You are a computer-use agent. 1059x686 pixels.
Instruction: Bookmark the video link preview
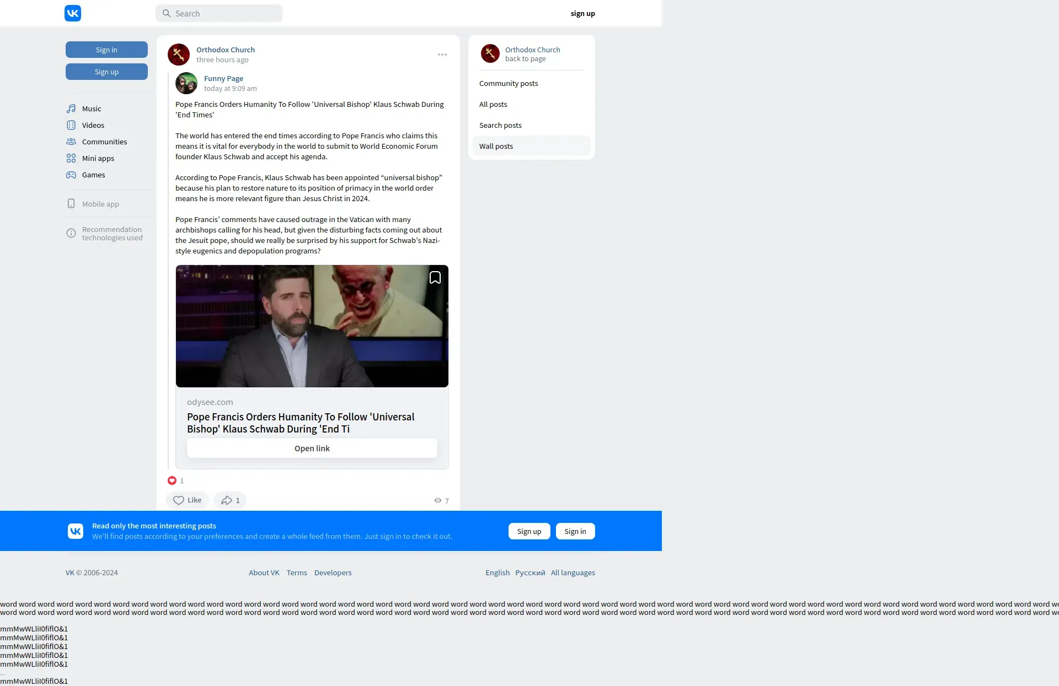point(435,278)
